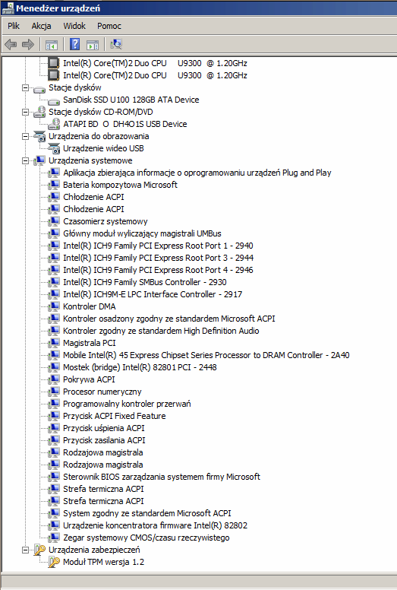Screen dimensions: 397x590
Task: Select ATAPI BD DH4O1S USB Device
Action: coord(125,124)
